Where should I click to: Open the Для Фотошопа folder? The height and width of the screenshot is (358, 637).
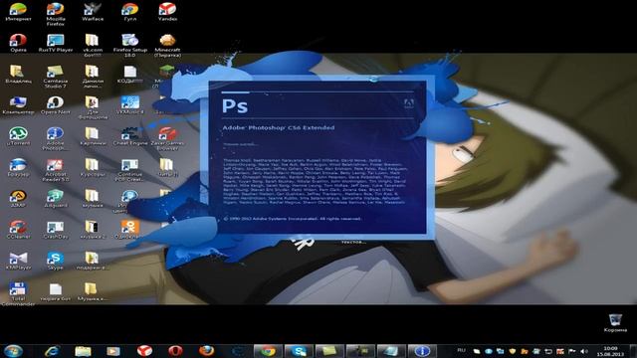pyautogui.click(x=93, y=107)
